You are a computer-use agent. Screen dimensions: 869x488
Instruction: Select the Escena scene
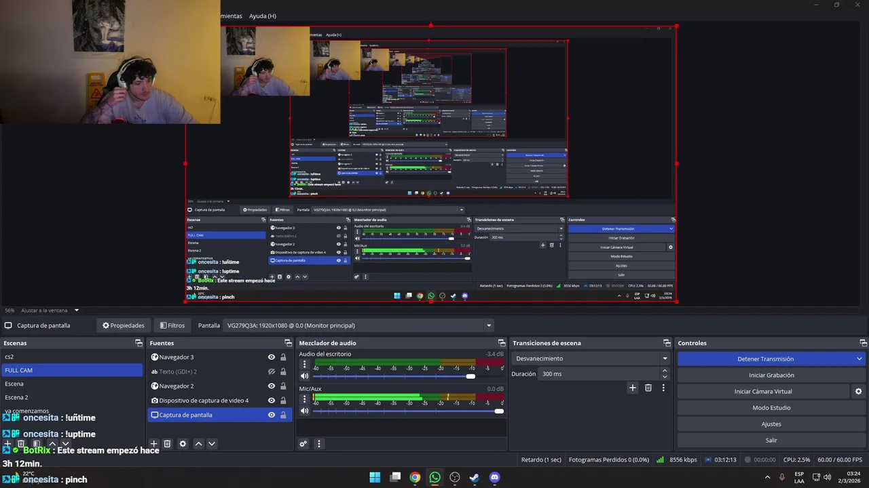[x=71, y=384]
